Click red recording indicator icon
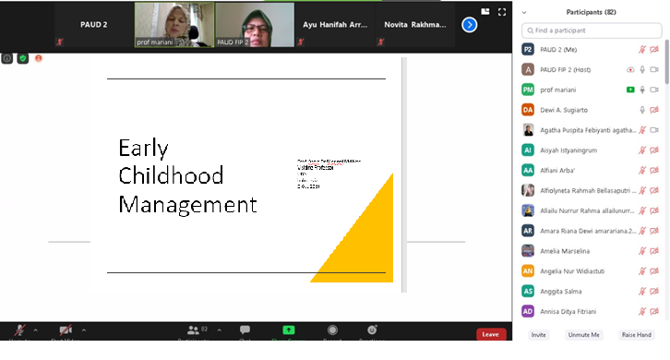670x360 pixels. coord(39,58)
